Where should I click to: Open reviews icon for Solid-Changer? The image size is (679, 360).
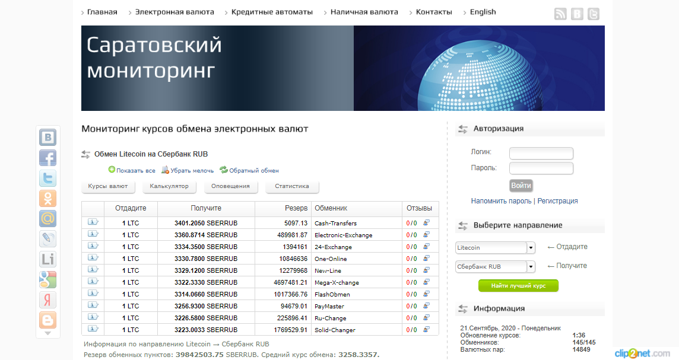(427, 329)
